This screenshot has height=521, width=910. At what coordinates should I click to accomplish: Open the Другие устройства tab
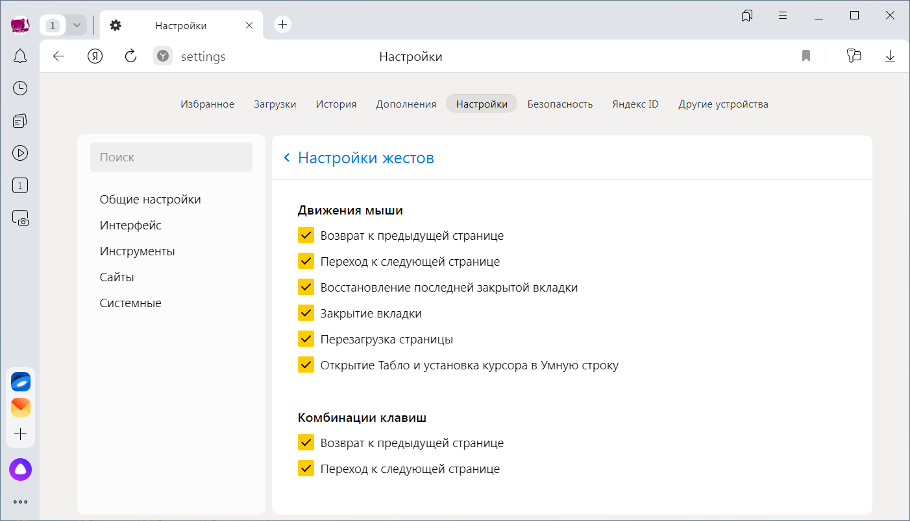[x=724, y=104]
